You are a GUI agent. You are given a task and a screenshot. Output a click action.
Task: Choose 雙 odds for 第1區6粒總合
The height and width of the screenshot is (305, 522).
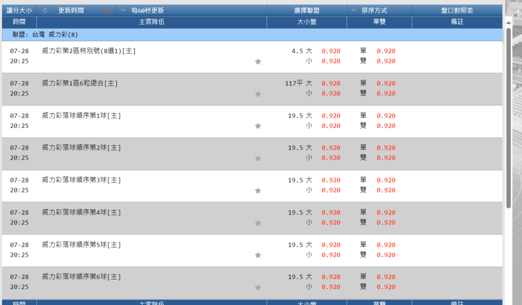[386, 93]
